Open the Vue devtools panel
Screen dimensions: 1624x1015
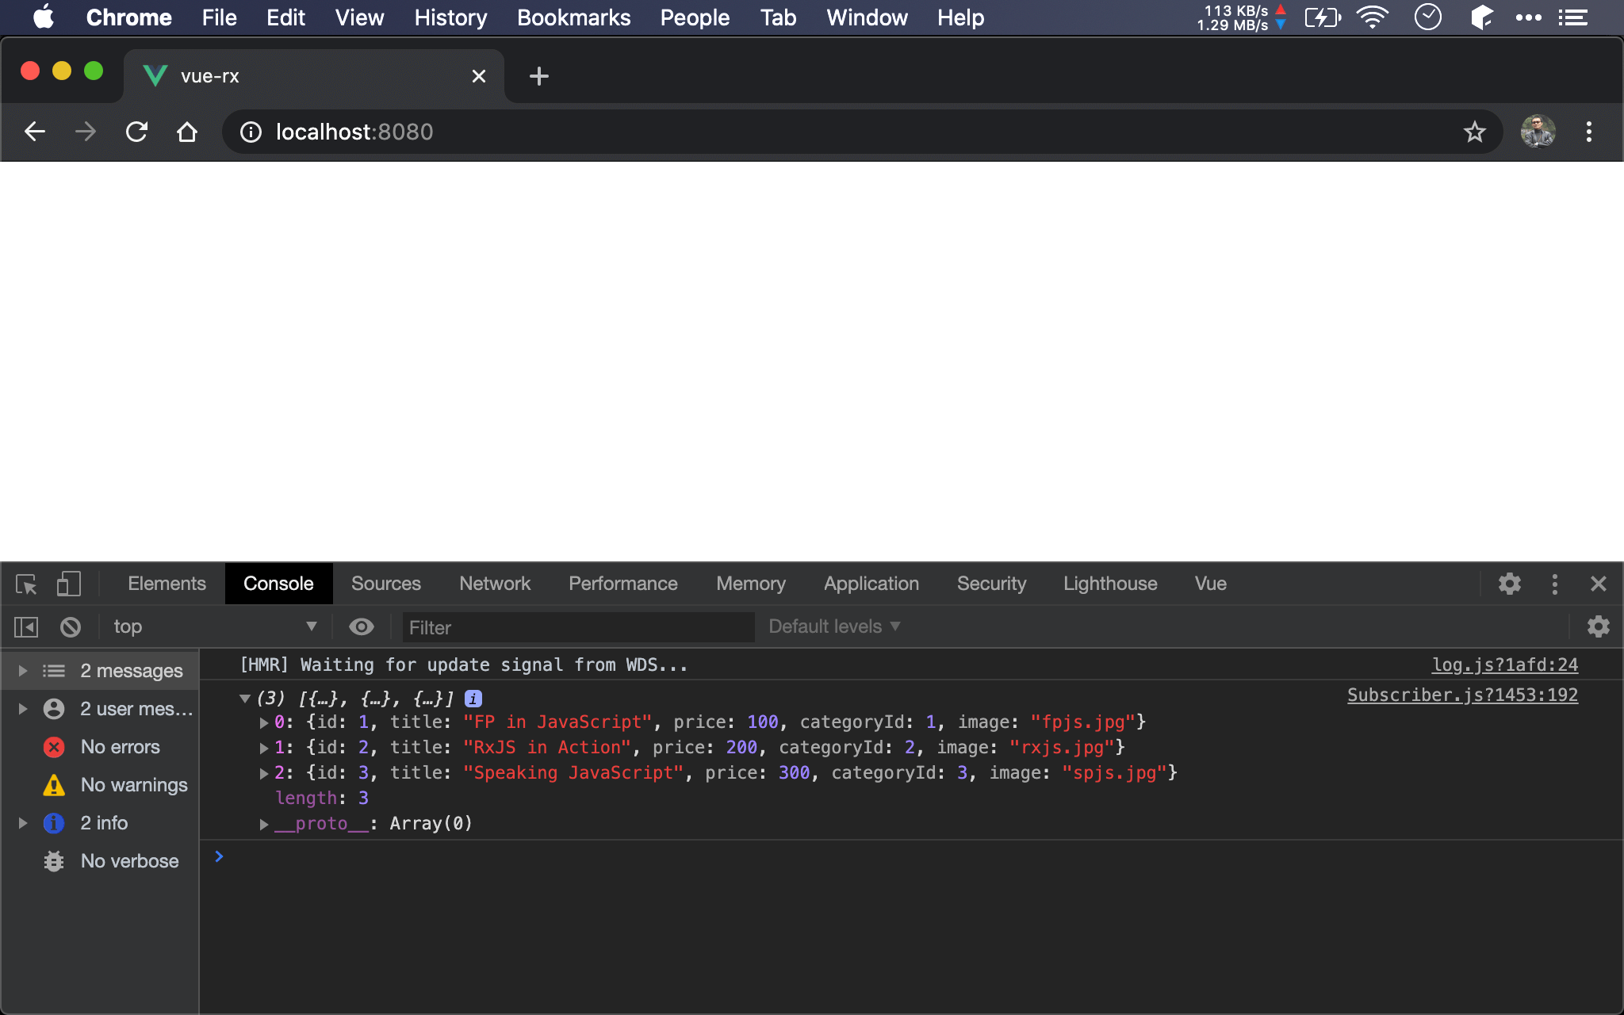1210,582
